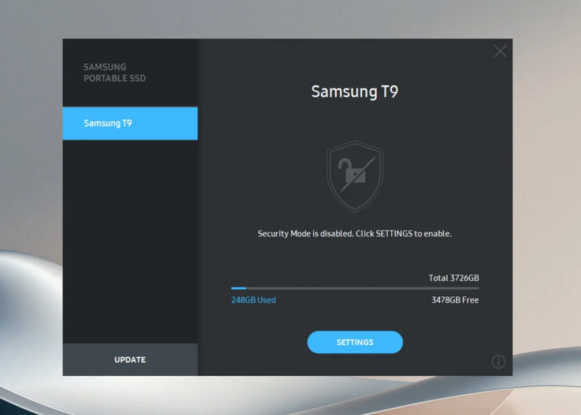Click the crossed-out padlock inside the shield

(x=355, y=177)
